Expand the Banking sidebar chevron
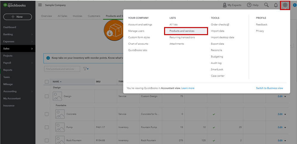This screenshot has height=144, width=297. [32, 34]
